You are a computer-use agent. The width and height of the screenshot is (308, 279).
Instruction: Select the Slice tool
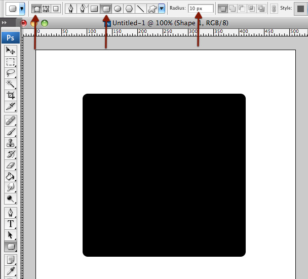[x=11, y=106]
